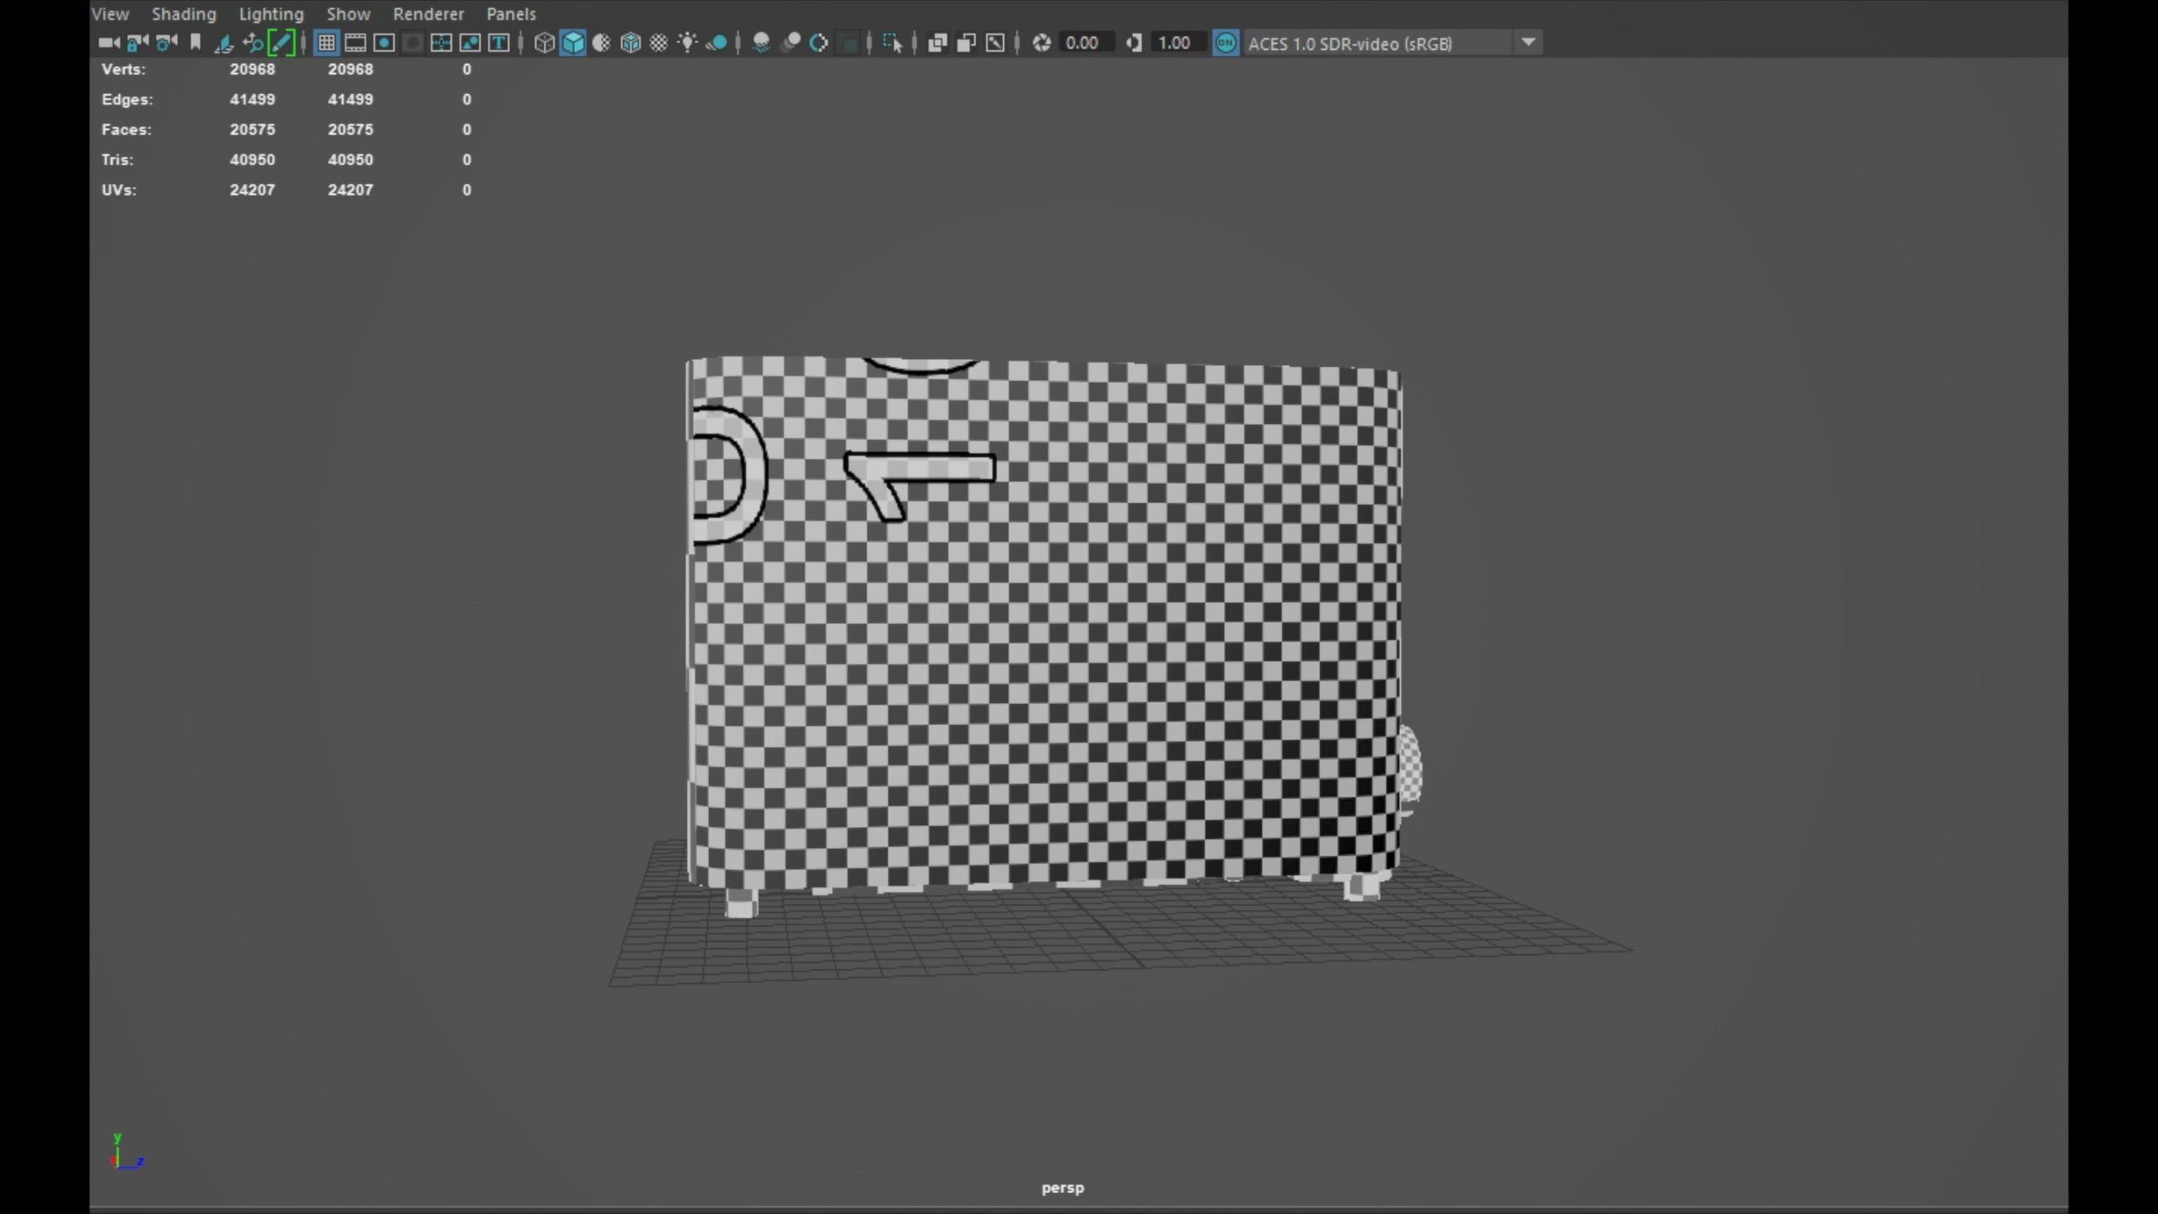Viewport: 2158px width, 1214px height.
Task: Toggle Textured display checker icon
Action: (658, 42)
